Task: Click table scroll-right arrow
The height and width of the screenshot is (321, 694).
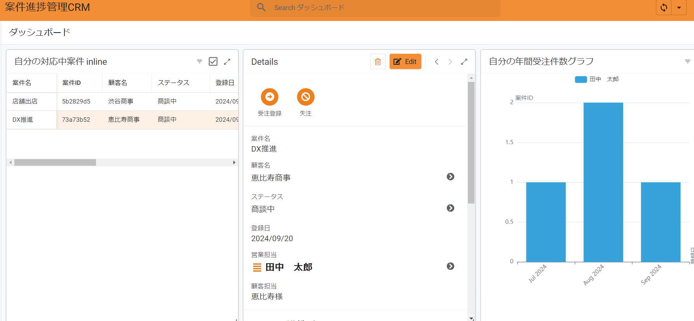Action: pyautogui.click(x=234, y=162)
